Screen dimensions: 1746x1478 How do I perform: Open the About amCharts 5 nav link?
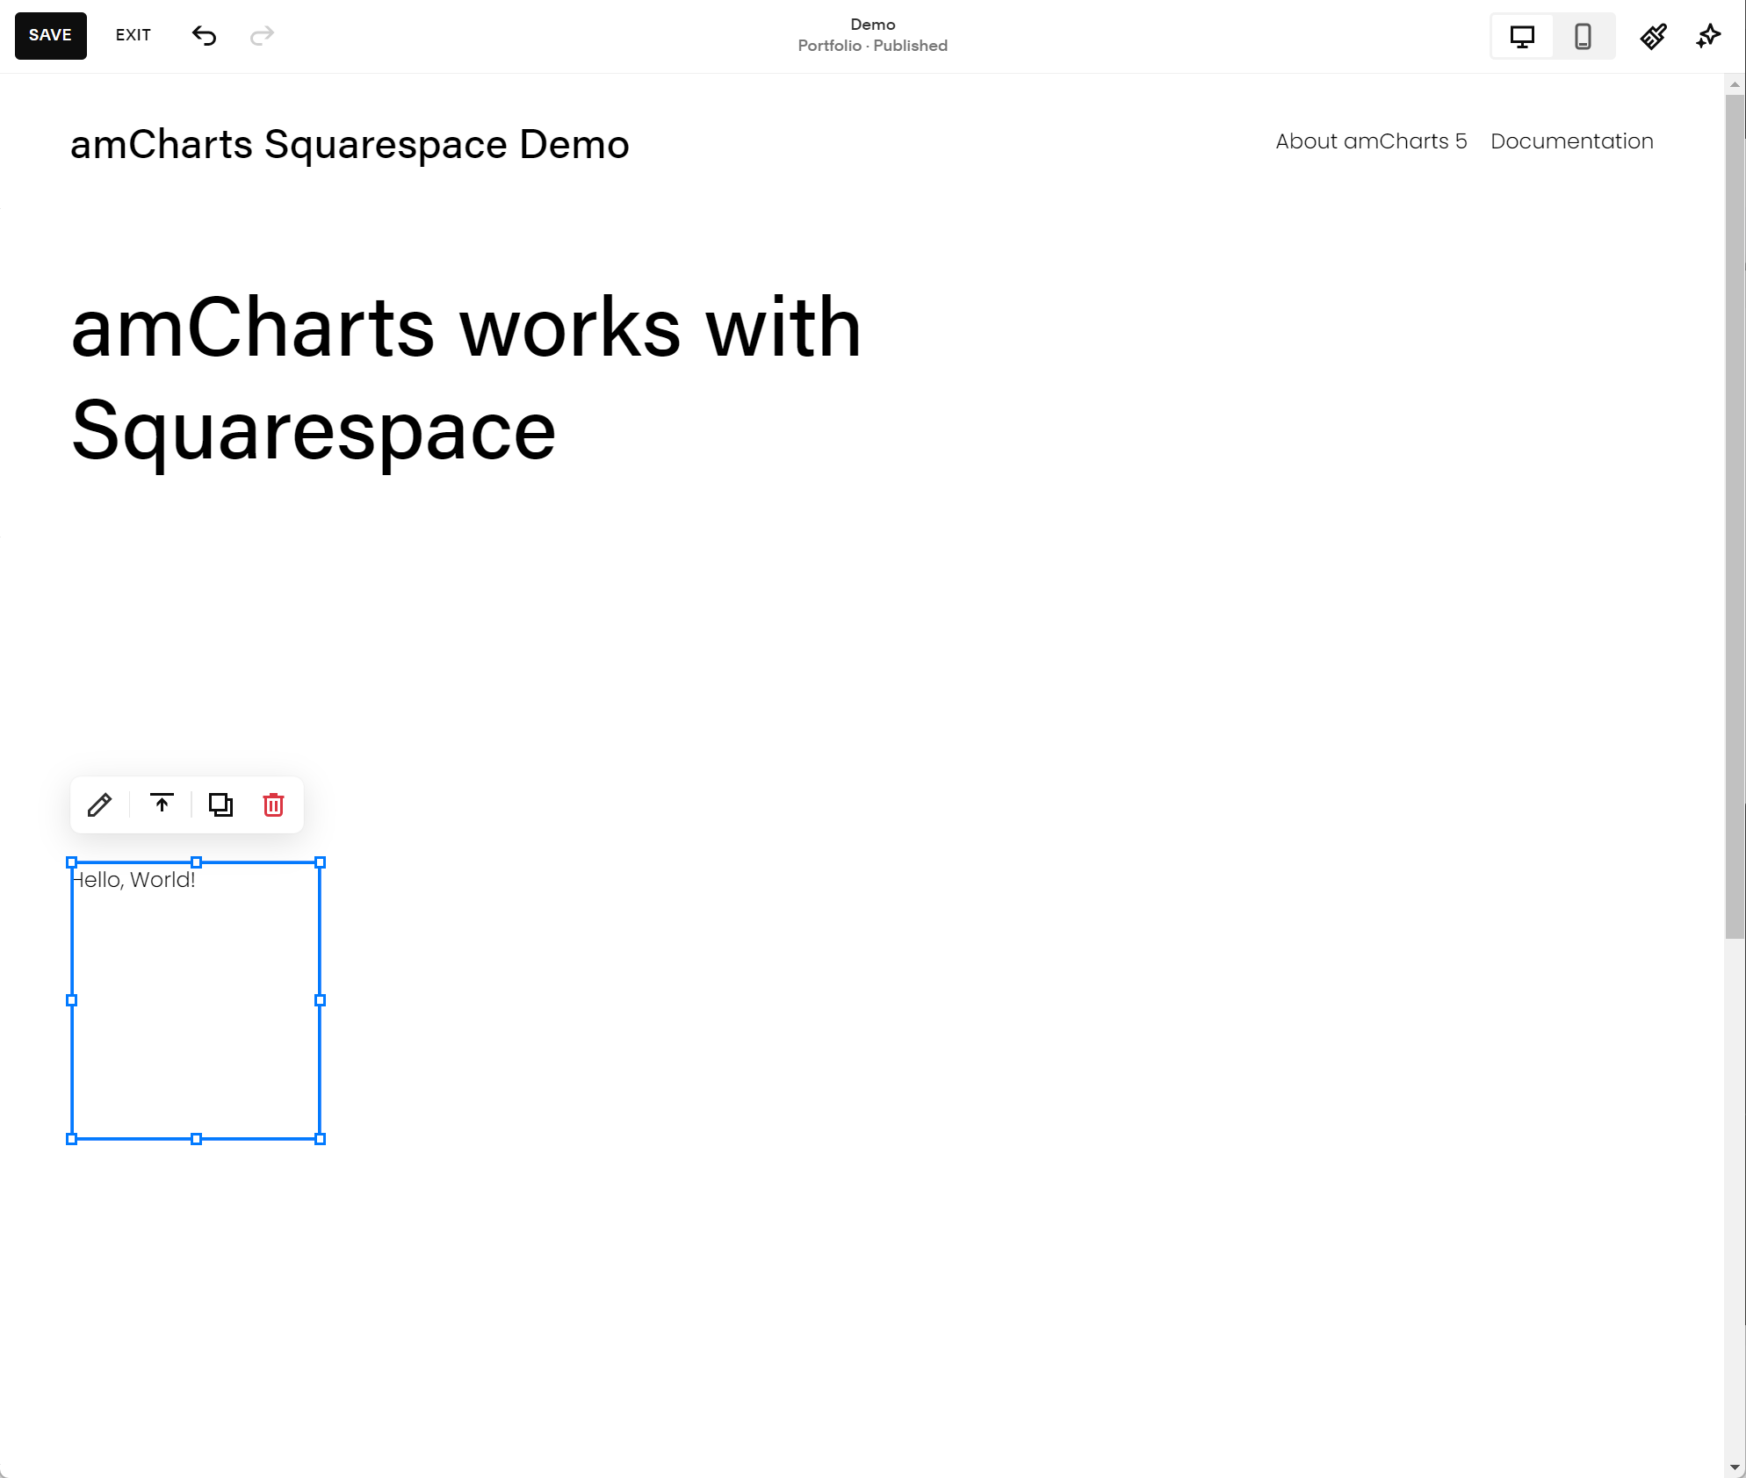[1371, 141]
